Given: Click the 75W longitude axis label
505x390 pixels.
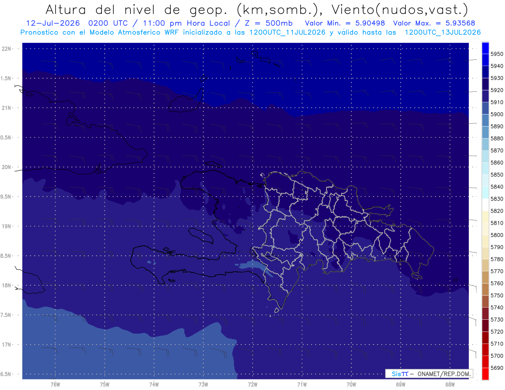Looking at the screenshot, I should (105, 385).
